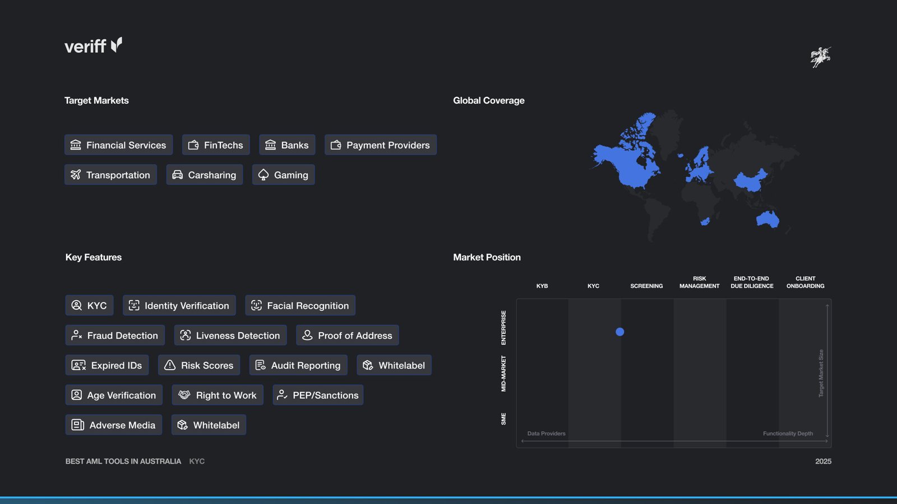
Task: Click highlighted Australia on the coverage map
Action: pyautogui.click(x=767, y=219)
